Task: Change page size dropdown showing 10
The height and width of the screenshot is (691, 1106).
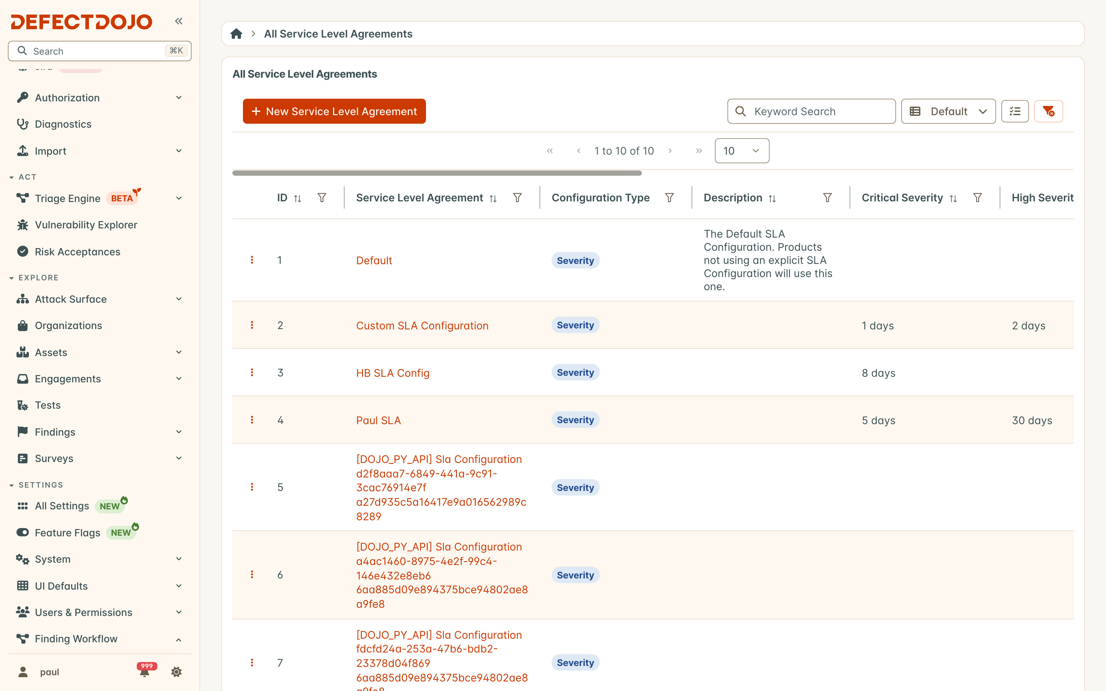Action: coord(742,151)
